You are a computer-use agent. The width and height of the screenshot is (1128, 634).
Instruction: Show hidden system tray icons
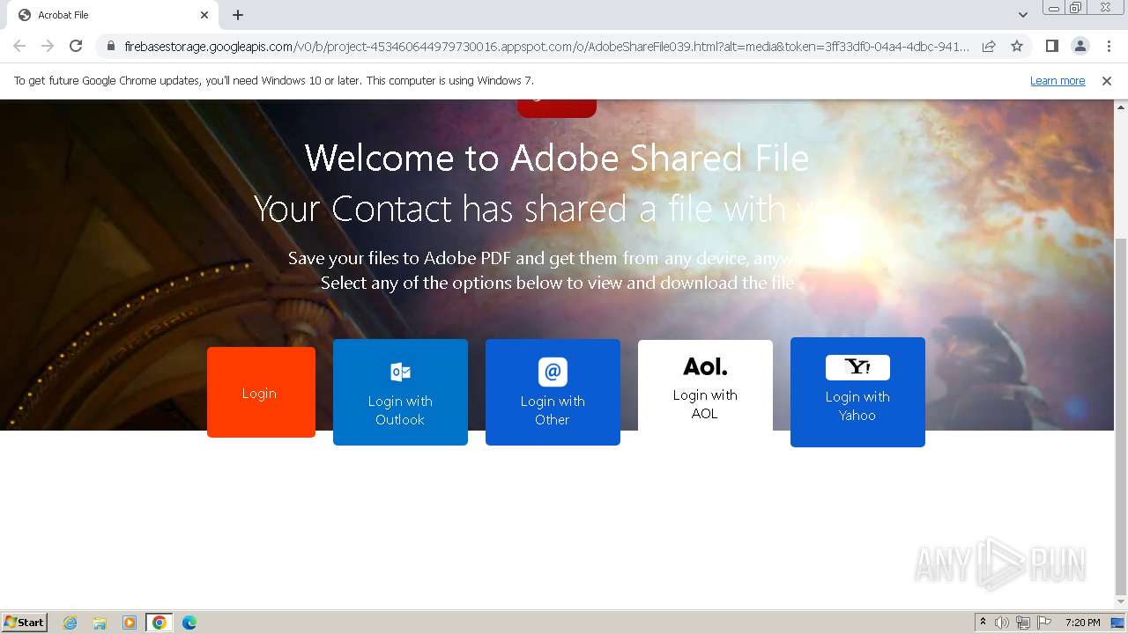point(983,623)
